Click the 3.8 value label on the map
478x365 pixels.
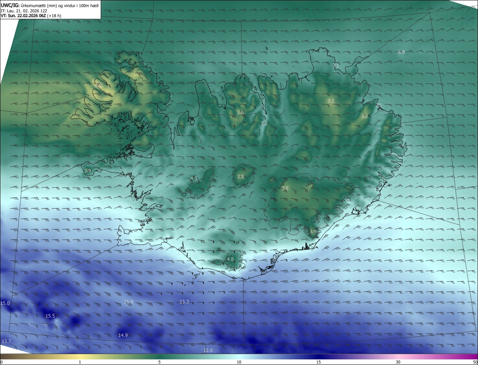click(x=240, y=177)
